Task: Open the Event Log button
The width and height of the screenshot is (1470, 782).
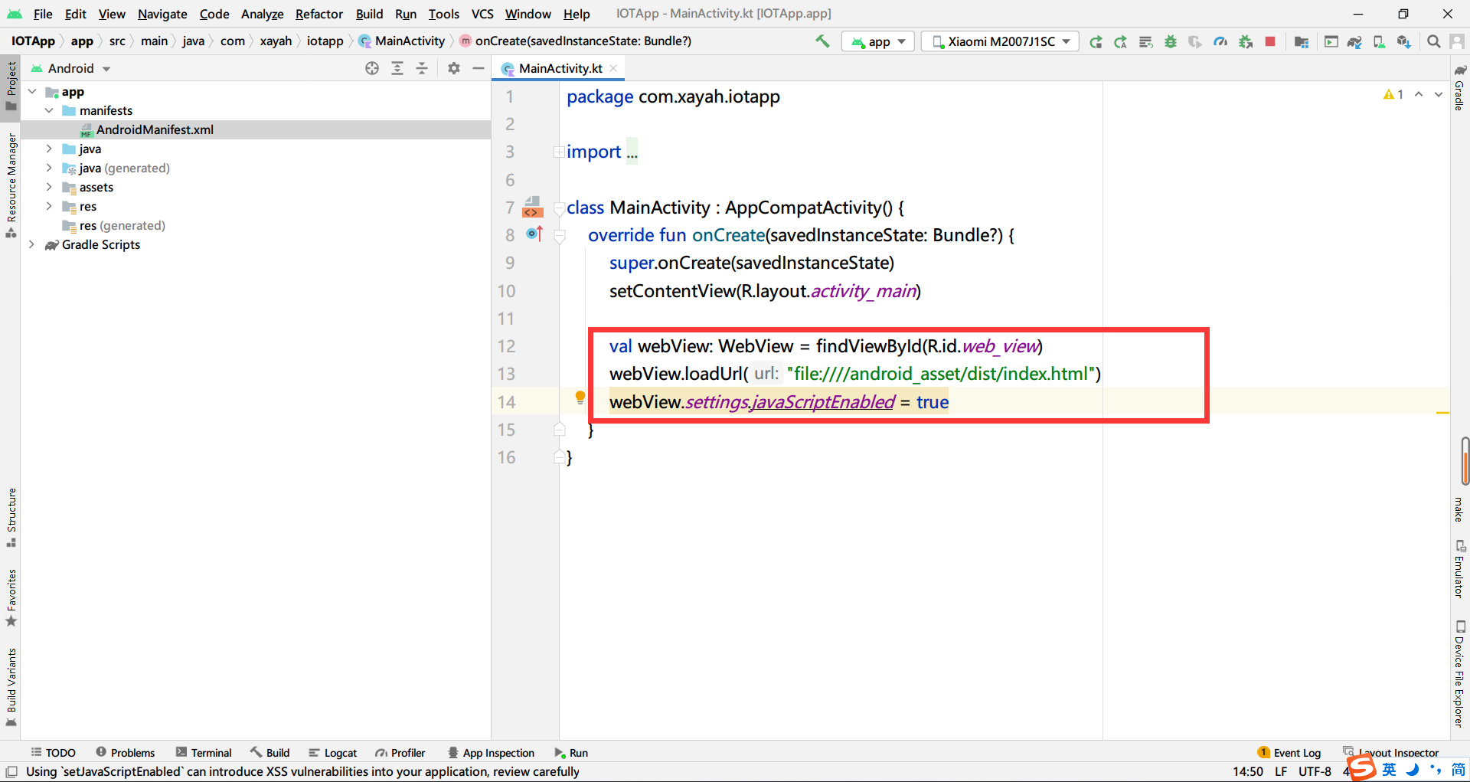Action: coord(1289,753)
